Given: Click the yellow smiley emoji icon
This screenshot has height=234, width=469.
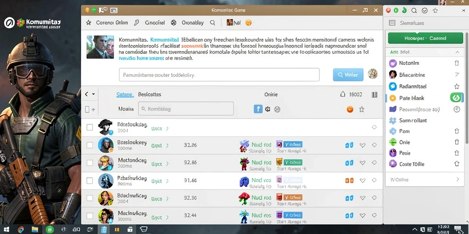Looking at the screenshot, I should point(248,22).
